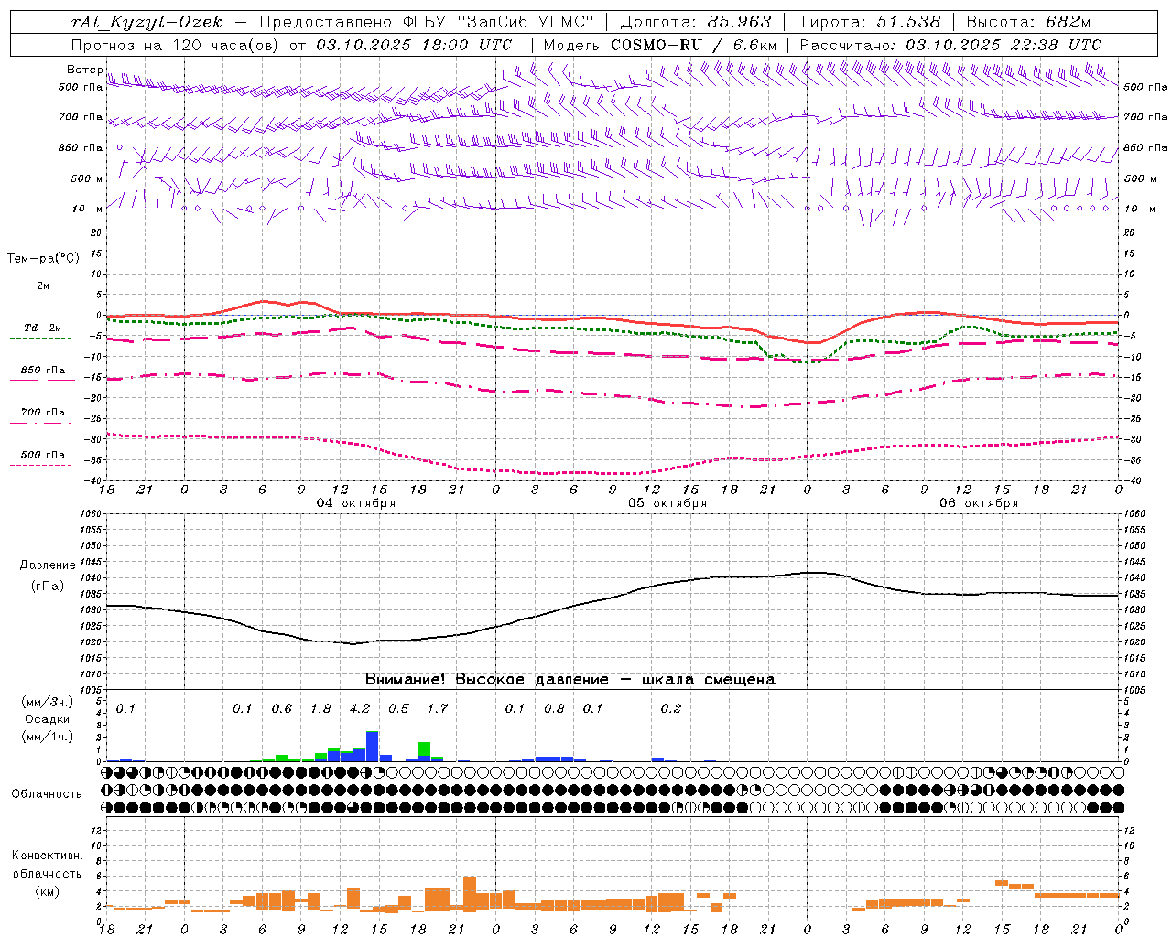Click the date label 06 октября
Image resolution: width=1172 pixels, height=937 pixels.
point(978,503)
